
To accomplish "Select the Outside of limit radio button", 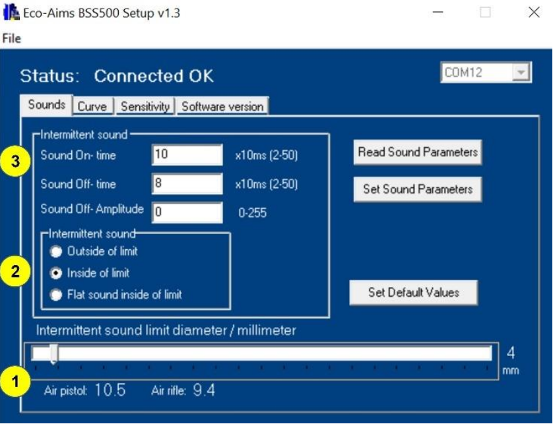I will coord(55,252).
